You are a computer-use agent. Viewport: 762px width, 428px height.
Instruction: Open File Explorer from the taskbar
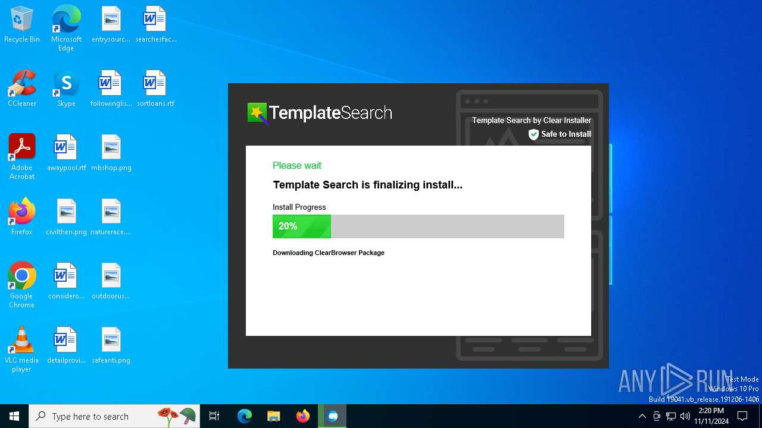click(x=273, y=416)
